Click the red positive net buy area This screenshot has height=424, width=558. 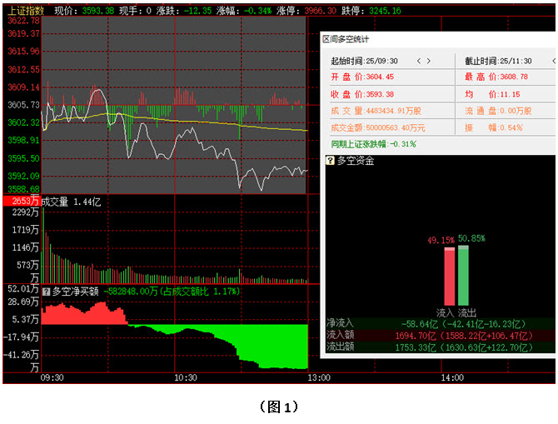(82, 317)
